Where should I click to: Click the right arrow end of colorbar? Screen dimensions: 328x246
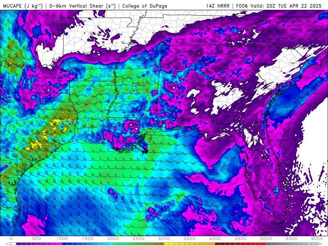tap(320, 244)
